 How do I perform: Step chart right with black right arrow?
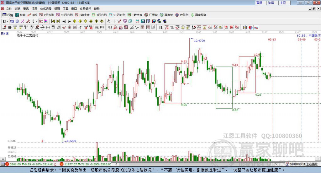click(x=69, y=21)
